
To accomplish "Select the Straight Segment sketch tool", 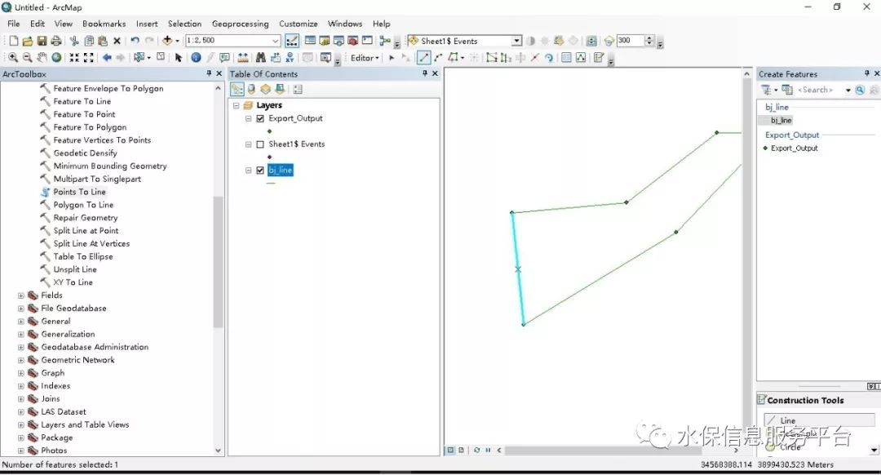I will click(424, 57).
